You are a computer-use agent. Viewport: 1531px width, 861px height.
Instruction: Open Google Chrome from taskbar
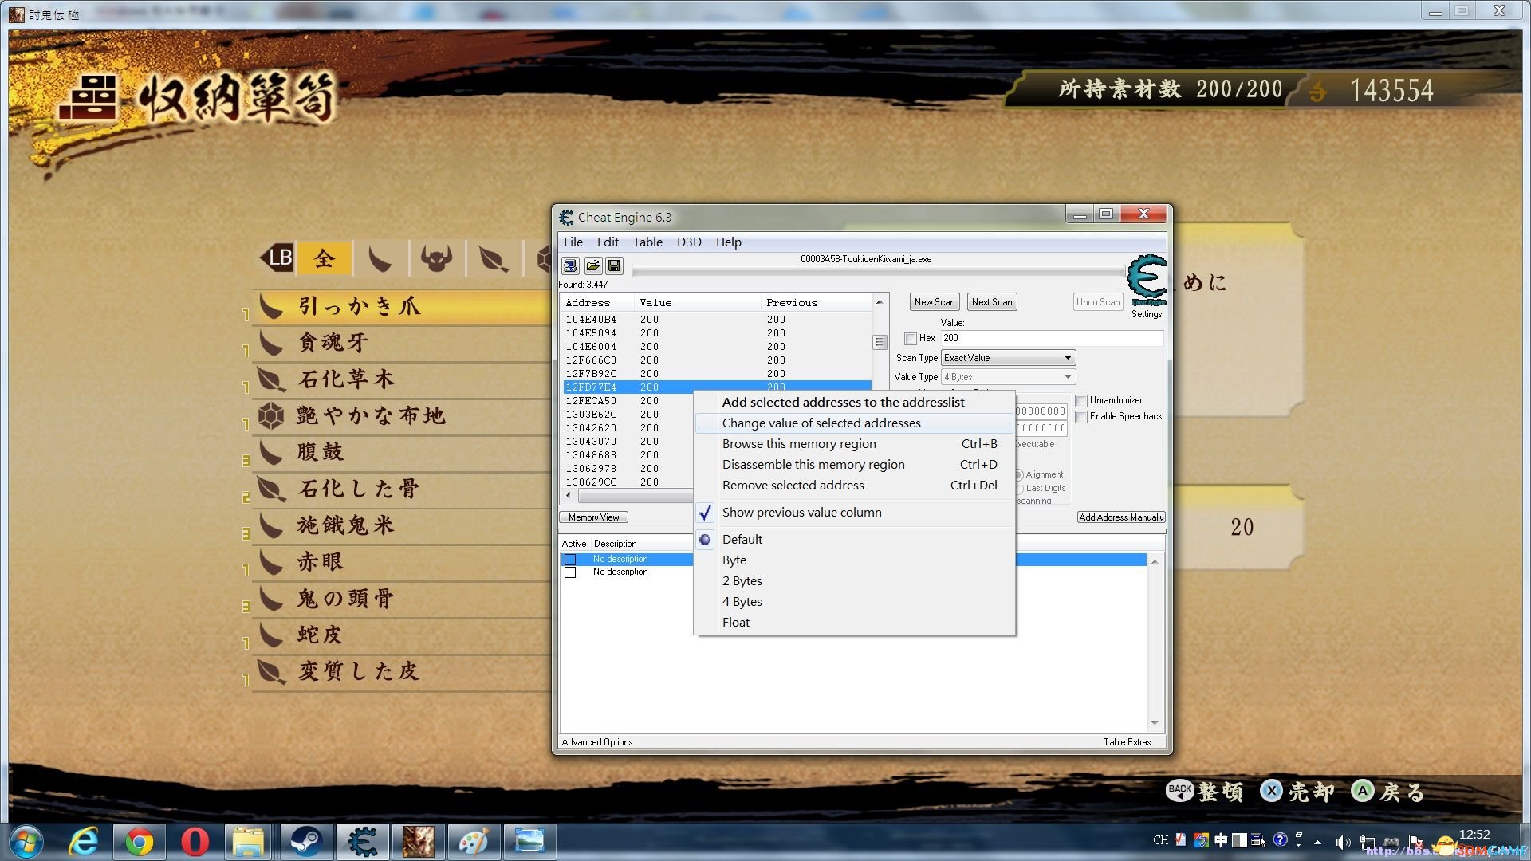pyautogui.click(x=139, y=842)
